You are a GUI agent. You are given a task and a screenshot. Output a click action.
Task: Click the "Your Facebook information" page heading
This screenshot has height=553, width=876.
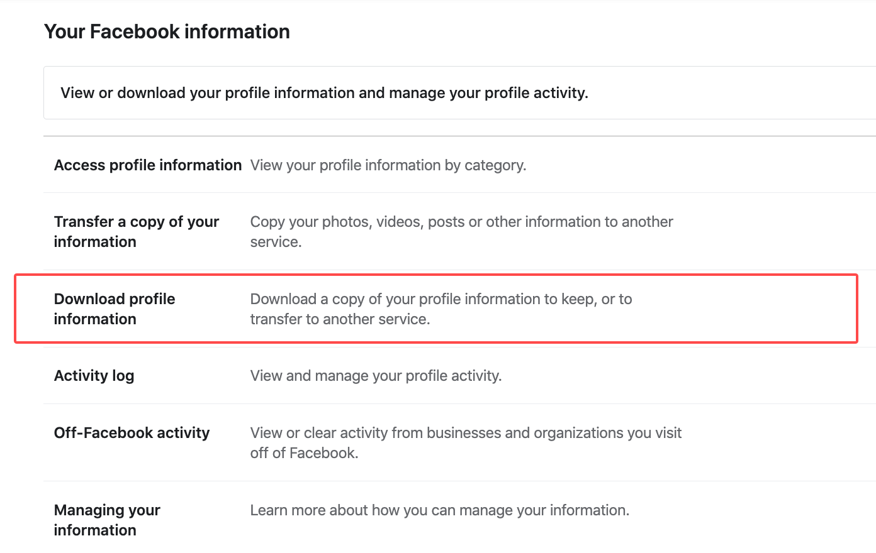(167, 31)
